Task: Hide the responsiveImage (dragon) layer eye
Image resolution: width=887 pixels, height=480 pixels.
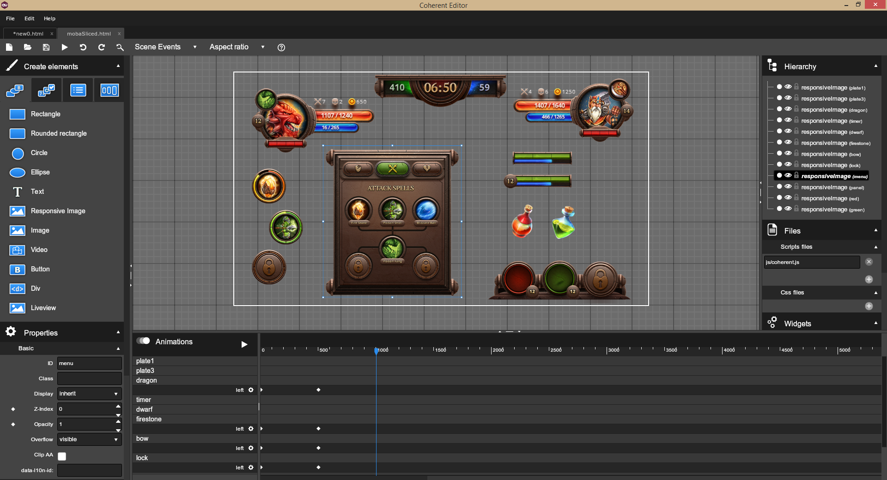Action: [788, 109]
